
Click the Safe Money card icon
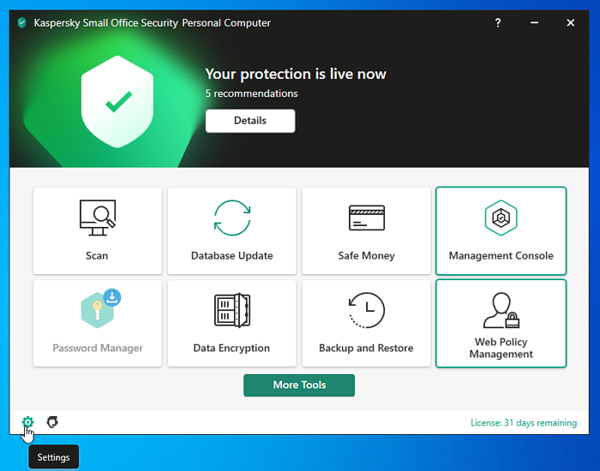pos(367,218)
